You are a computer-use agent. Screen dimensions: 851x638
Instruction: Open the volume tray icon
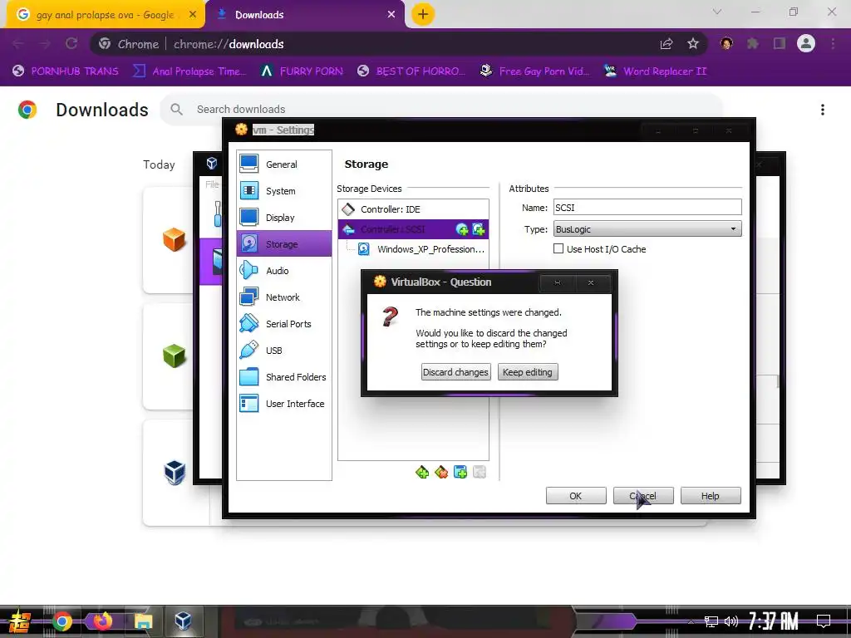click(731, 621)
